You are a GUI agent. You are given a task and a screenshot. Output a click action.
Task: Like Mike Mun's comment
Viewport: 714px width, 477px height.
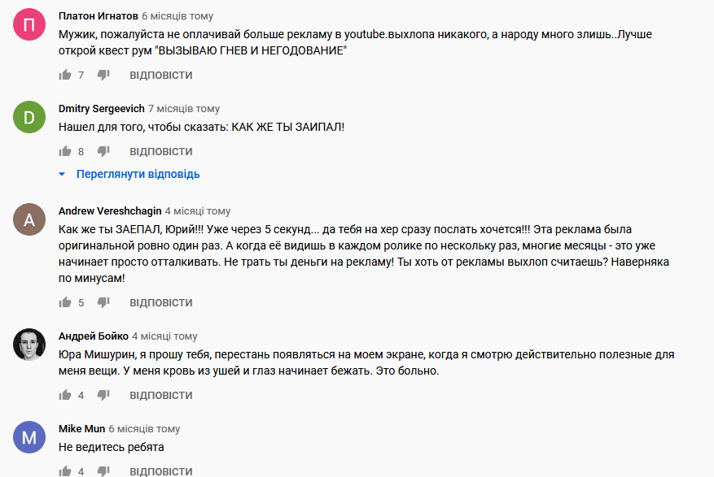(x=65, y=471)
